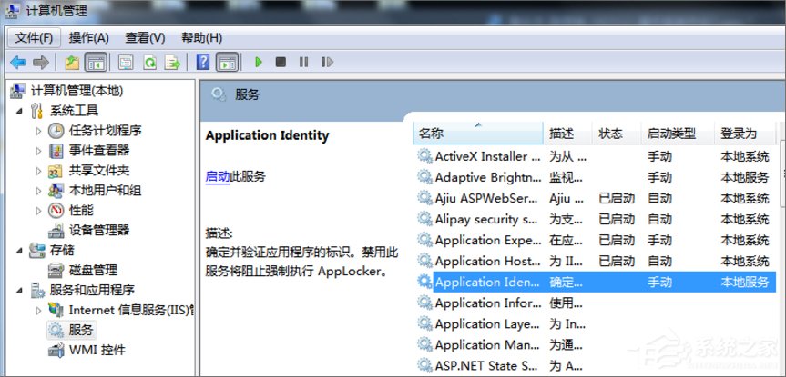This screenshot has height=377, width=786.
Task: Stop the service with square stop icon
Action: pos(281,63)
